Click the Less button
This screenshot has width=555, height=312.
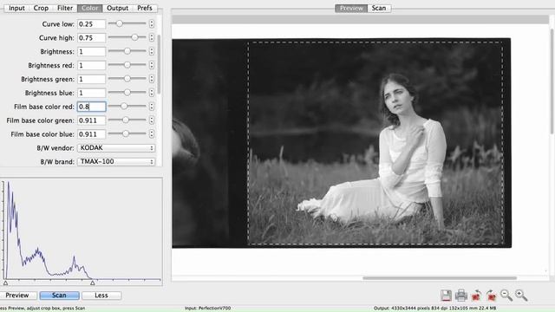(101, 296)
